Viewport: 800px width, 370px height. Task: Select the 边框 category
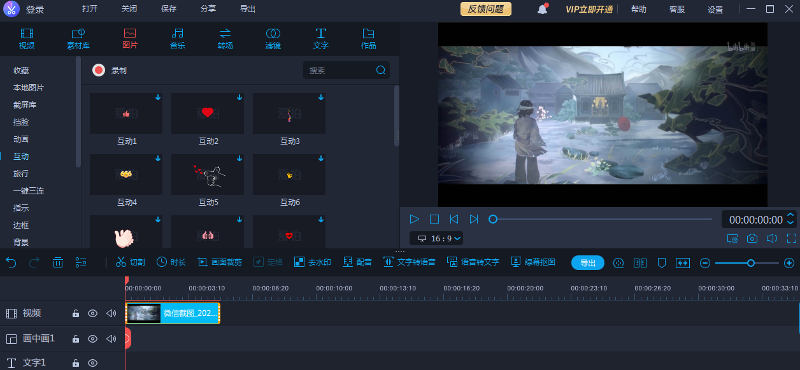(x=21, y=225)
